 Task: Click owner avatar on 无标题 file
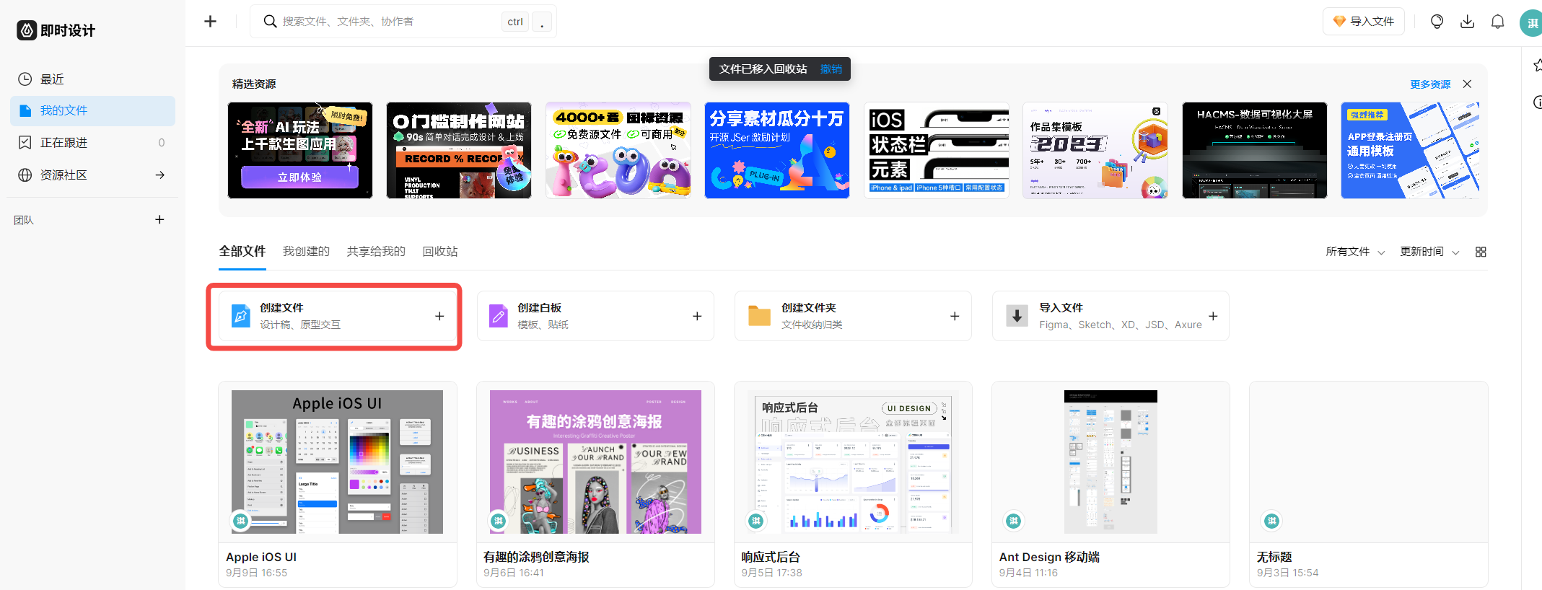1271,521
